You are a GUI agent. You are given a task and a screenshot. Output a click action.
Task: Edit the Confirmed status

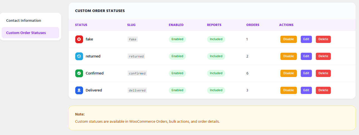[x=306, y=73]
